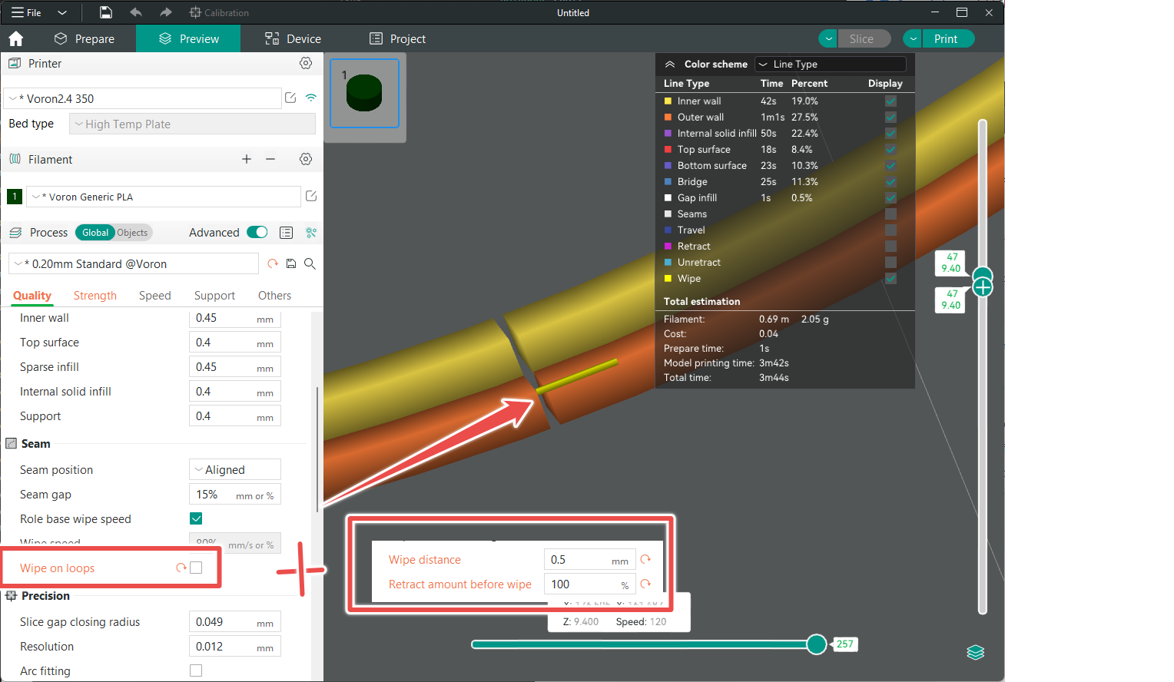Open Printer settings via the gear icon

(305, 63)
